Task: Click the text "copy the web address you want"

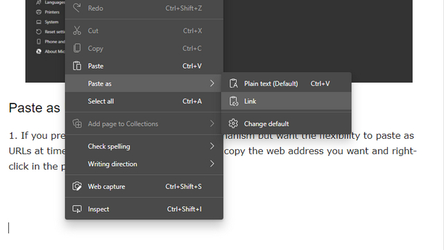Action: [x=296, y=151]
